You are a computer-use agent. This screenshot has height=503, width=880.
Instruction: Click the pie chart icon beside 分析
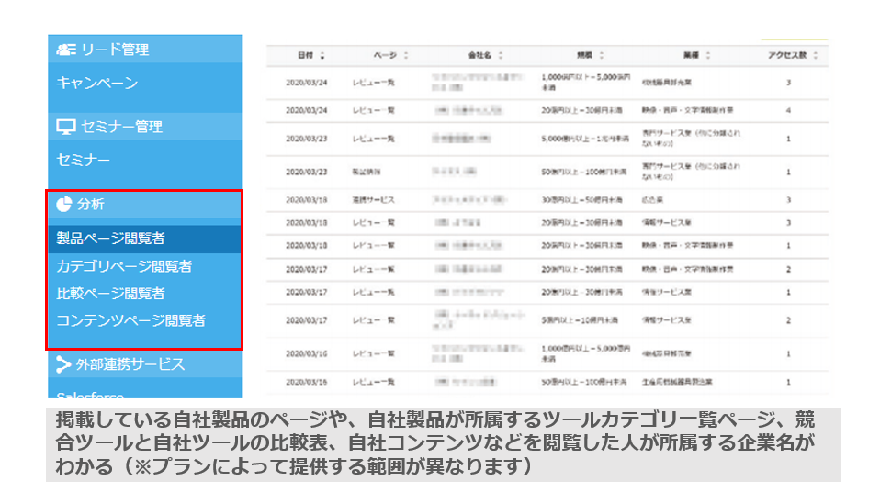click(x=64, y=204)
